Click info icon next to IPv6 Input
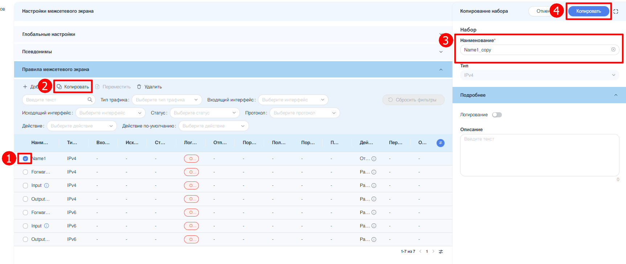Viewport: 626px width, 264px height. click(x=46, y=226)
